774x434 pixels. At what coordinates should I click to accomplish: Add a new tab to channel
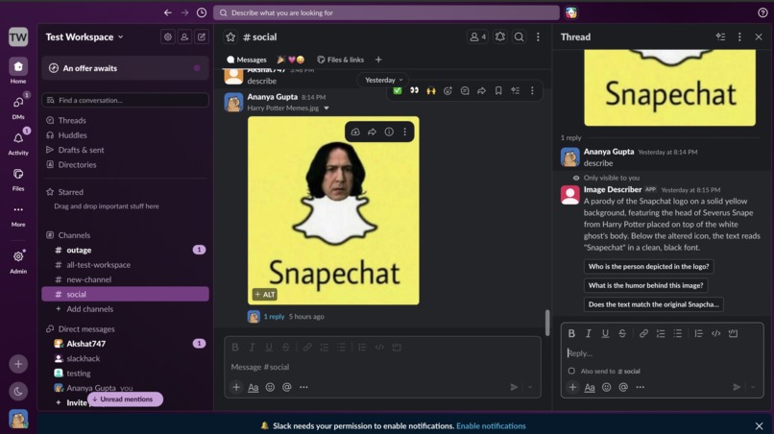coord(378,60)
